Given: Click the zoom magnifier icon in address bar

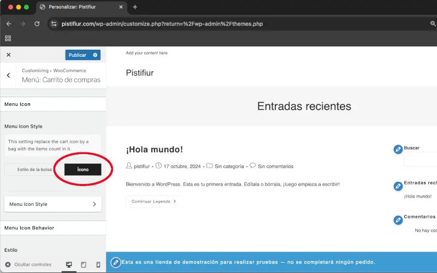Looking at the screenshot, I should coord(433,24).
